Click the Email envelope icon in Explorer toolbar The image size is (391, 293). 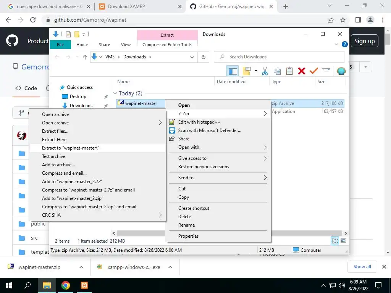coord(326,71)
